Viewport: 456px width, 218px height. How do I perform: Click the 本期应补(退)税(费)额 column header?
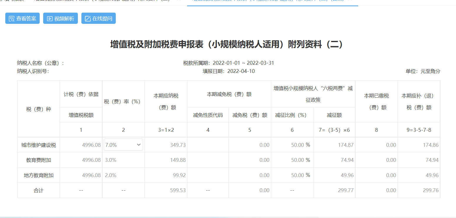(419, 101)
